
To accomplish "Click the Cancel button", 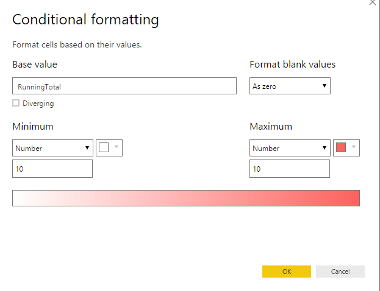I will click(340, 272).
